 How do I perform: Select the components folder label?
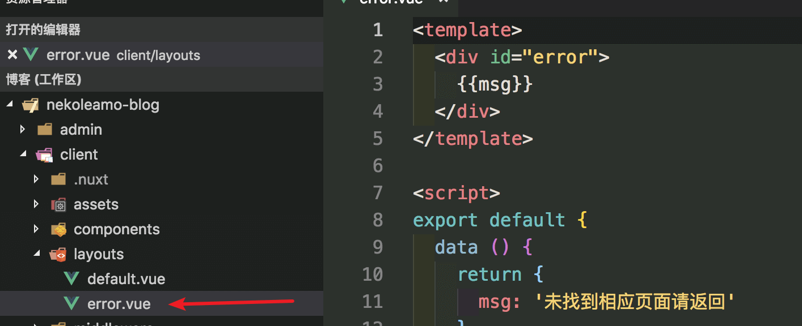117,229
